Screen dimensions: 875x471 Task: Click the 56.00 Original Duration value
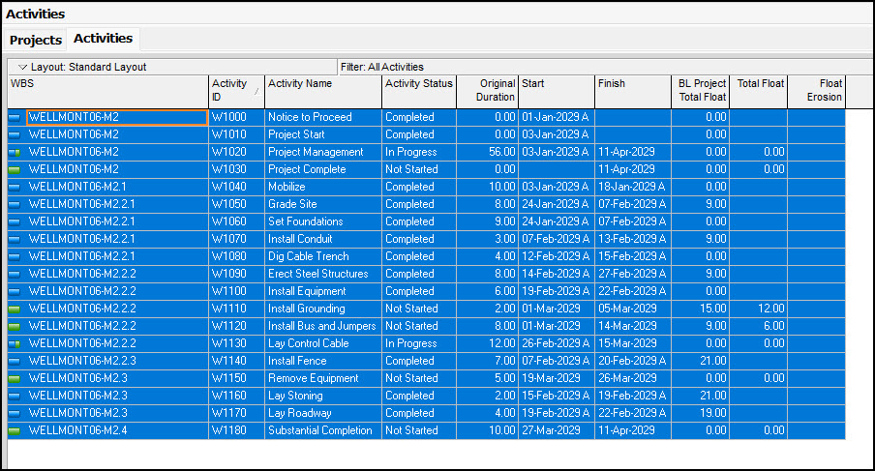click(501, 152)
